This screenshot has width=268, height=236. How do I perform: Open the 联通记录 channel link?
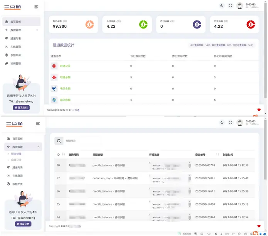coord(65,66)
